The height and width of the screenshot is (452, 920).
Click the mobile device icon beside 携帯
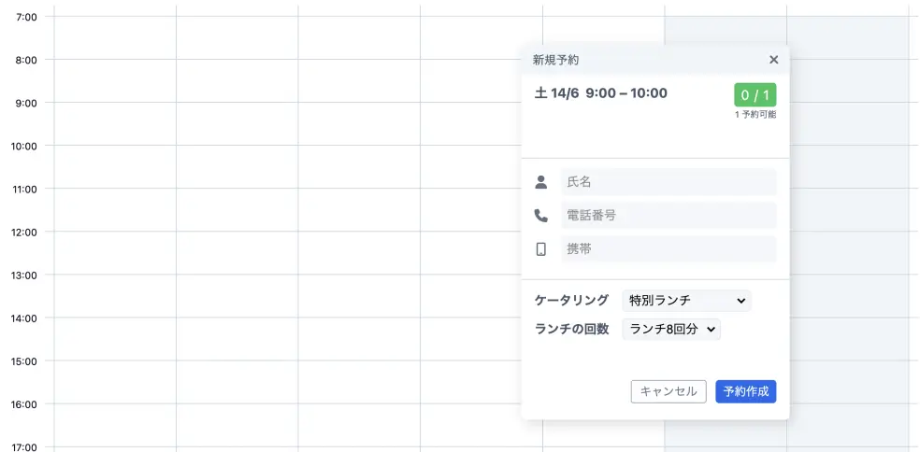(x=540, y=249)
